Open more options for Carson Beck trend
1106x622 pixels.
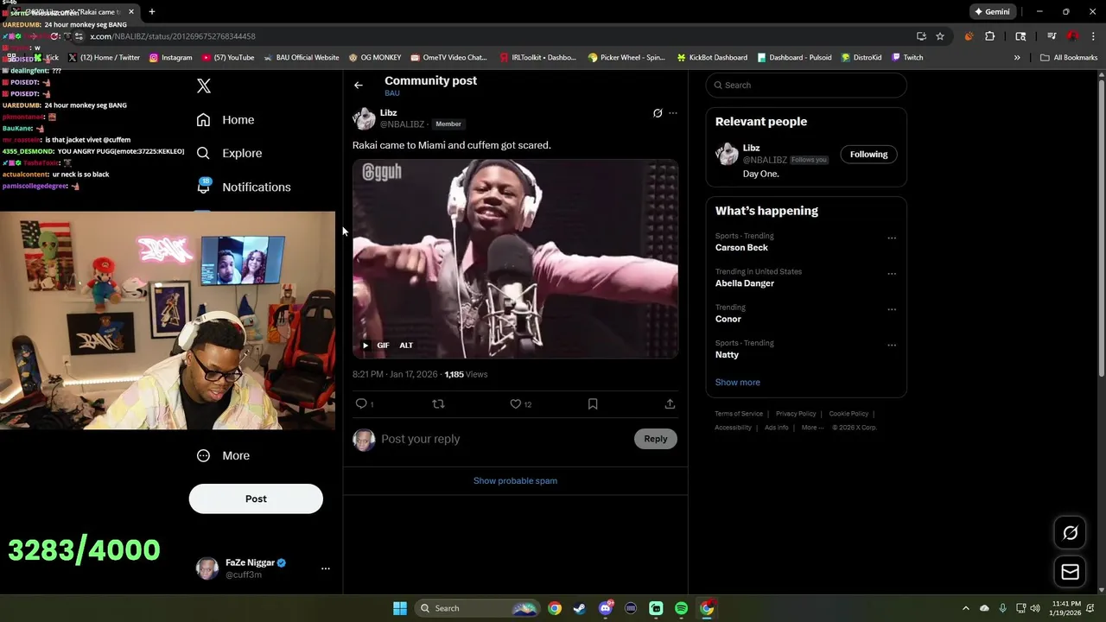(x=892, y=238)
